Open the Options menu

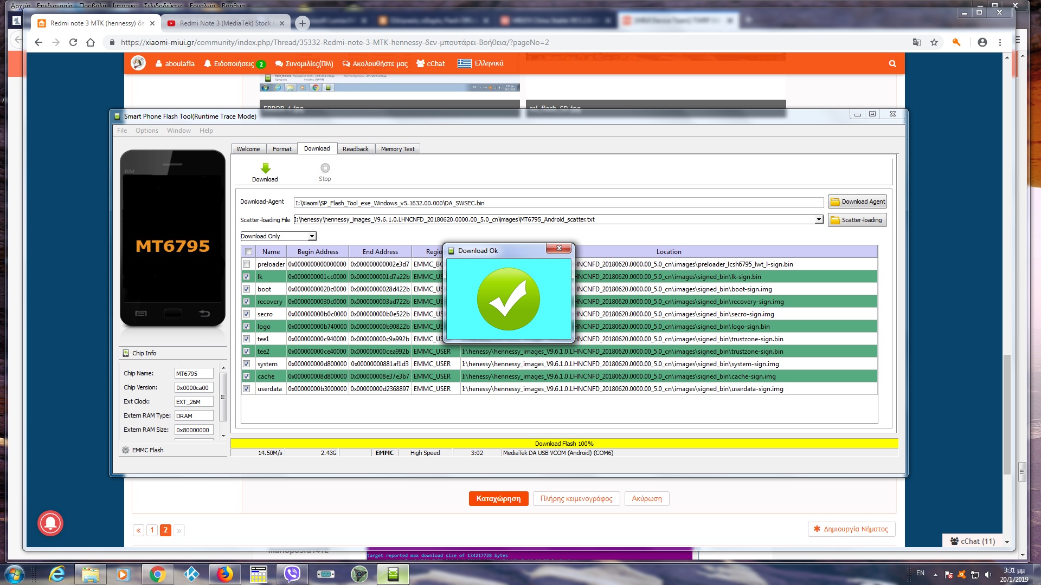(x=147, y=131)
